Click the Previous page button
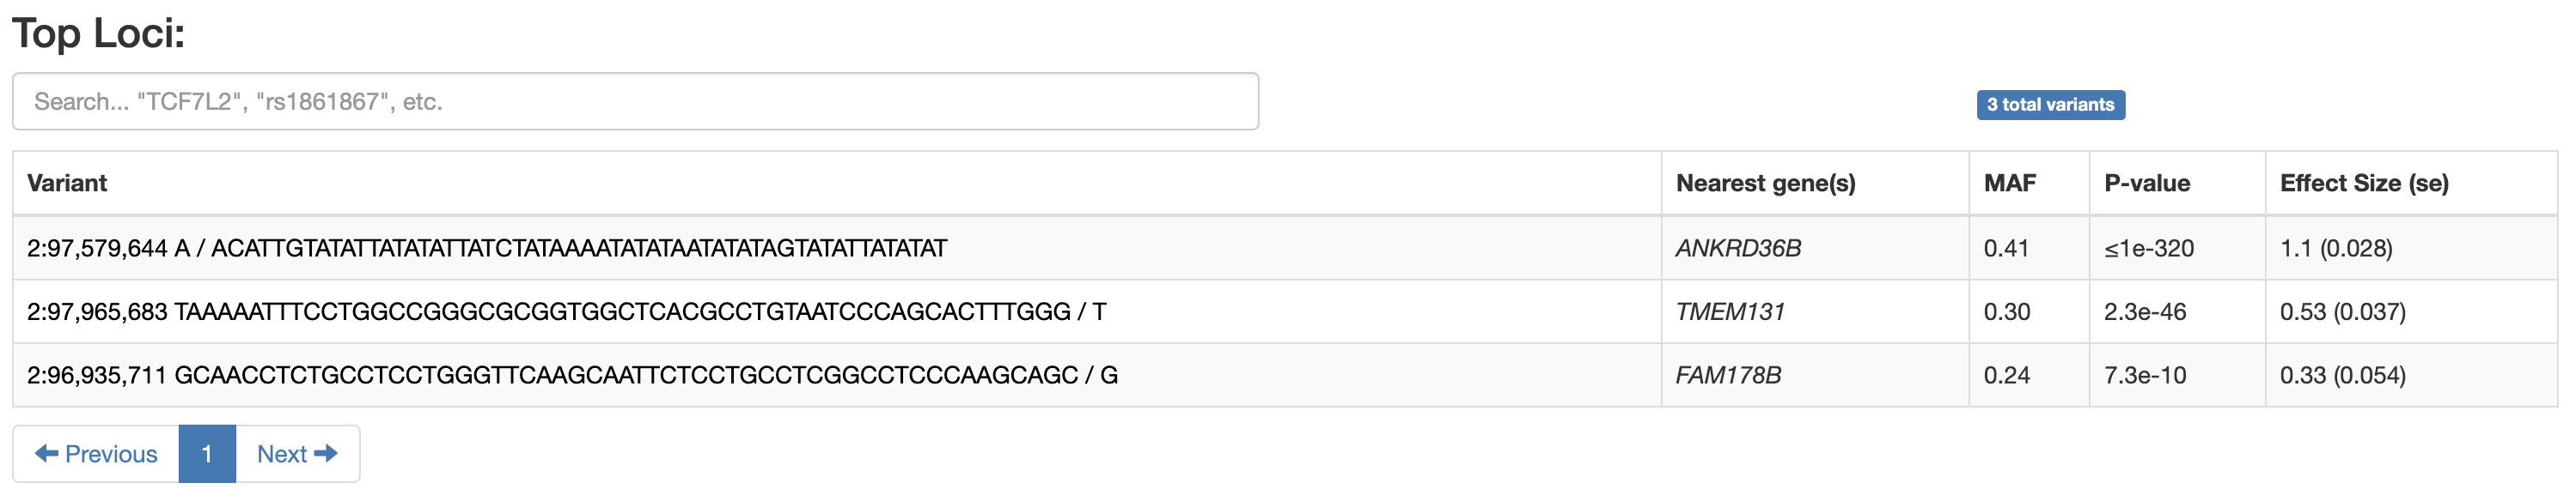 click(x=96, y=454)
